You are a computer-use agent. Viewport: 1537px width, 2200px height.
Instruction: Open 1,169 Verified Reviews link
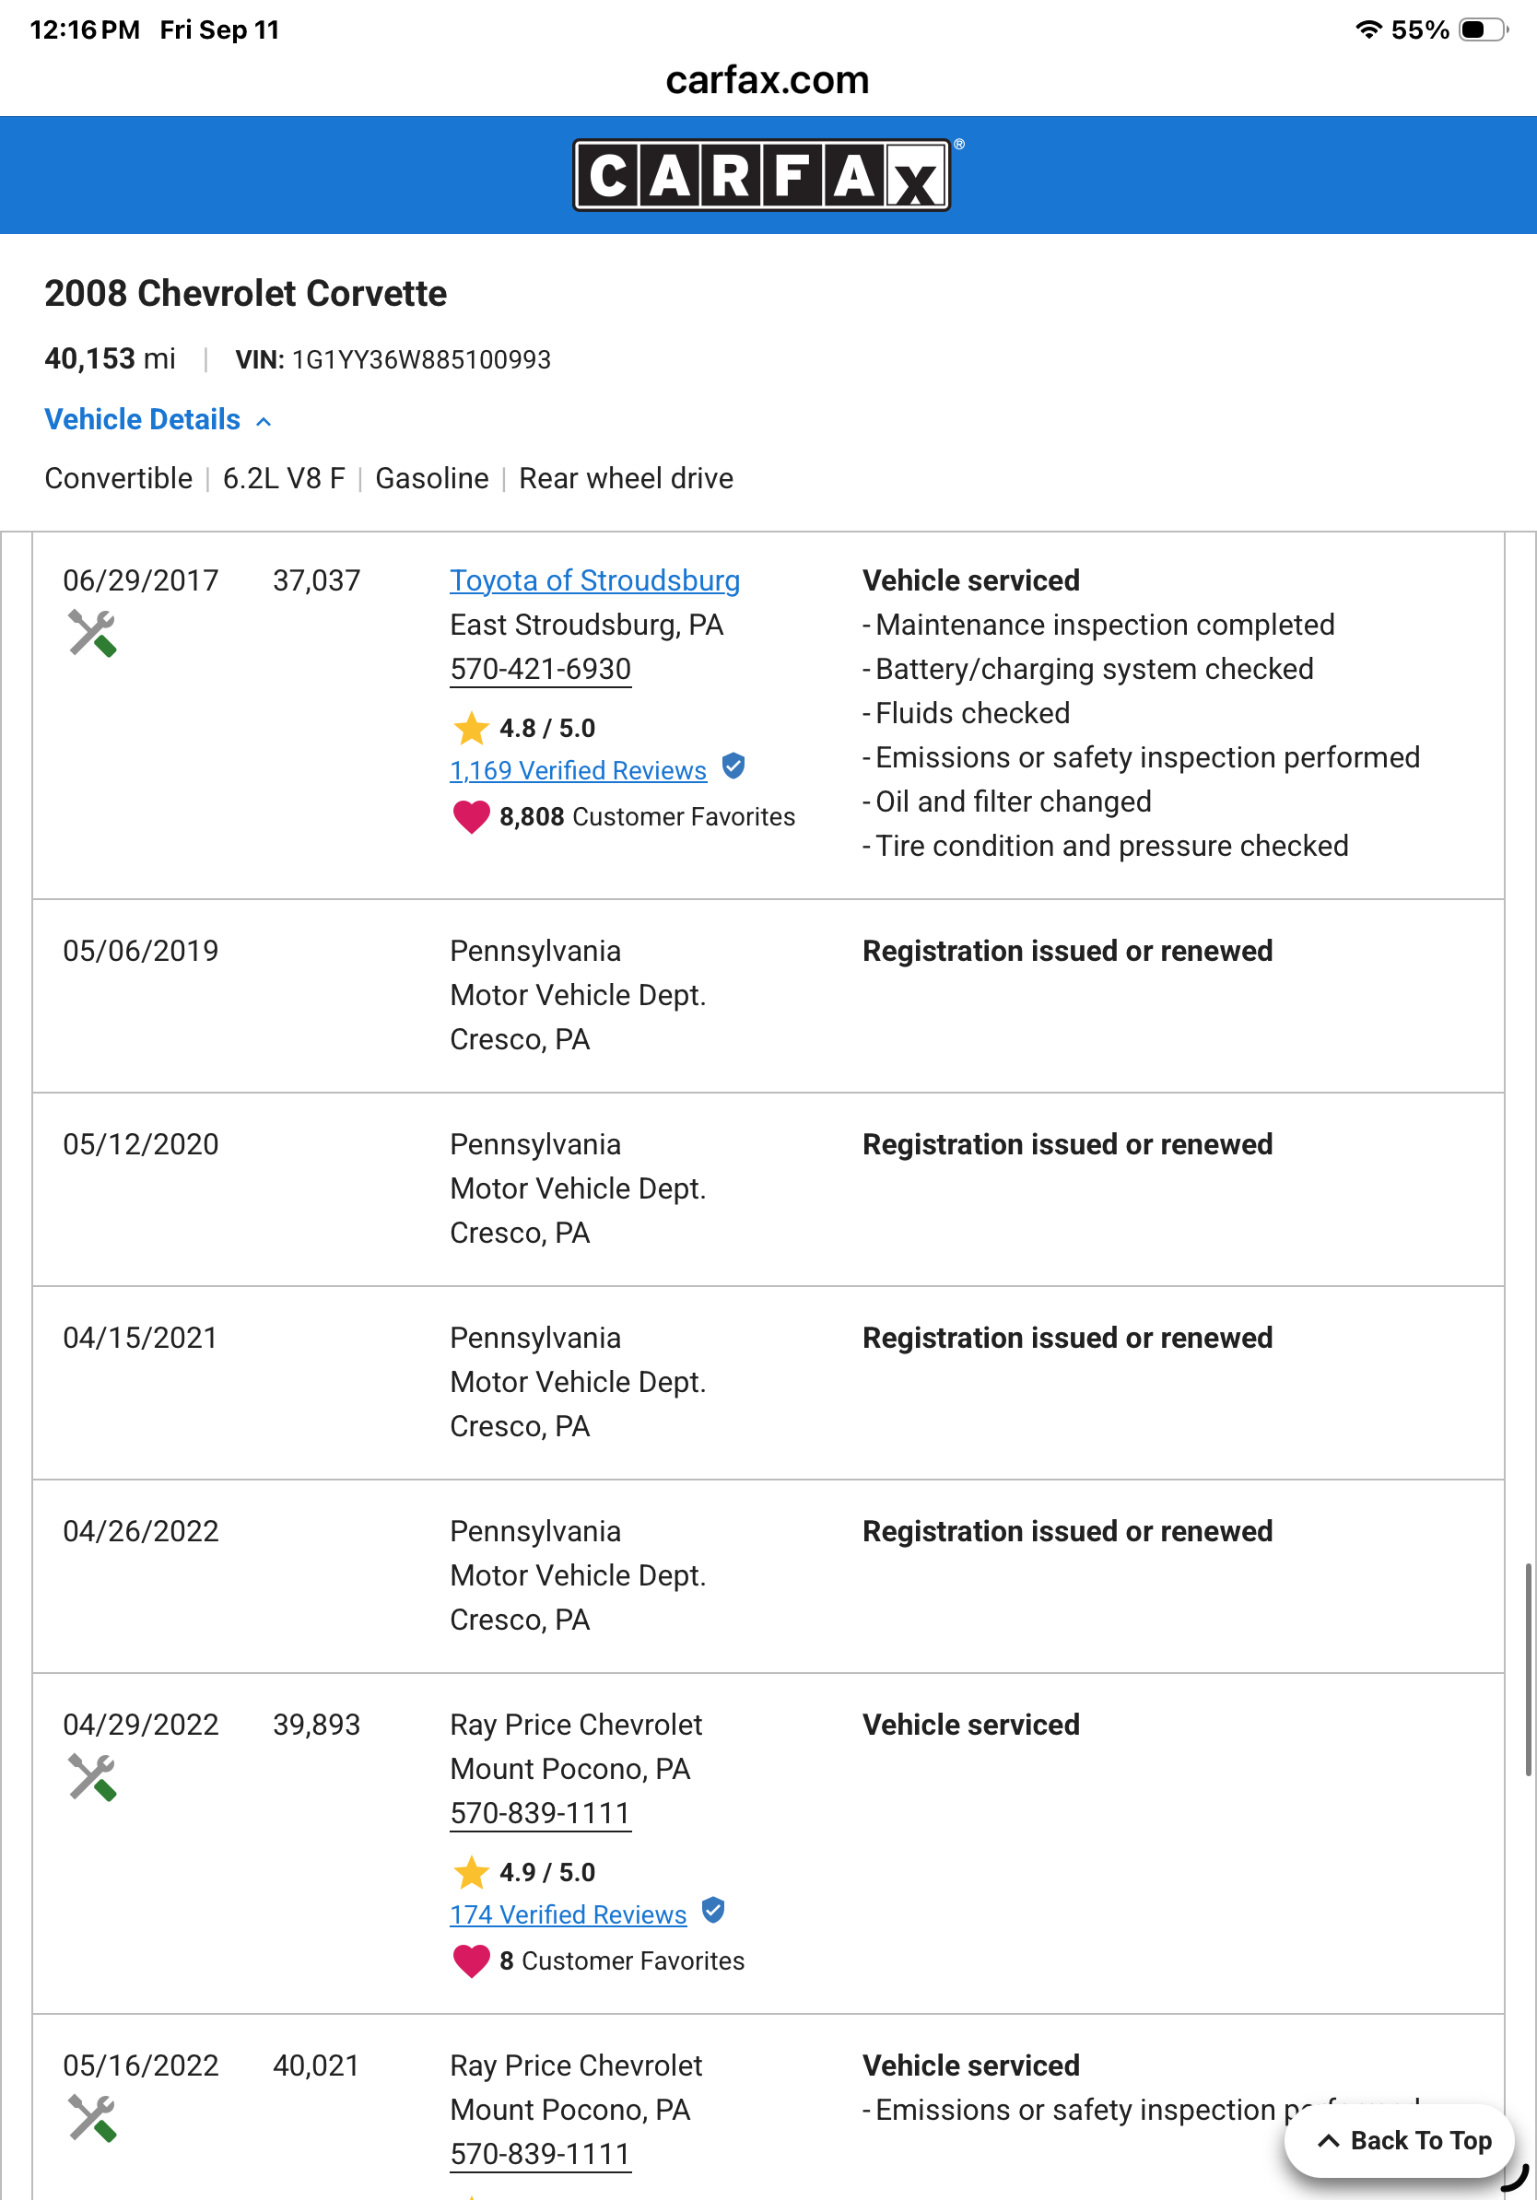coord(578,770)
